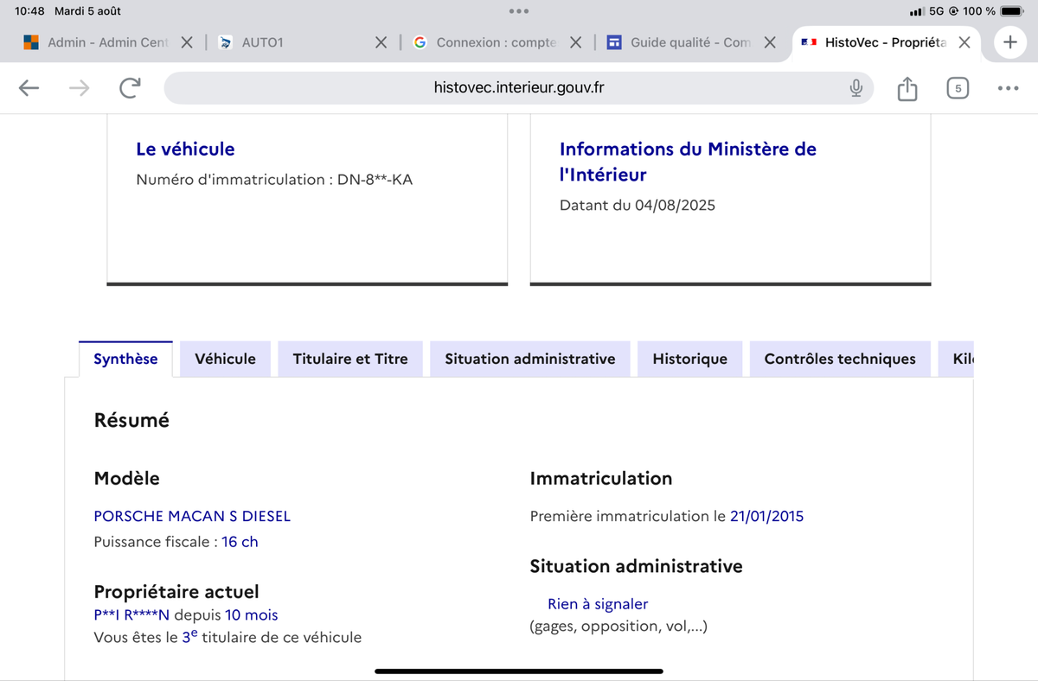
Task: Click the Informations du Ministère de l'Intérieur heading
Action: pyautogui.click(x=688, y=162)
